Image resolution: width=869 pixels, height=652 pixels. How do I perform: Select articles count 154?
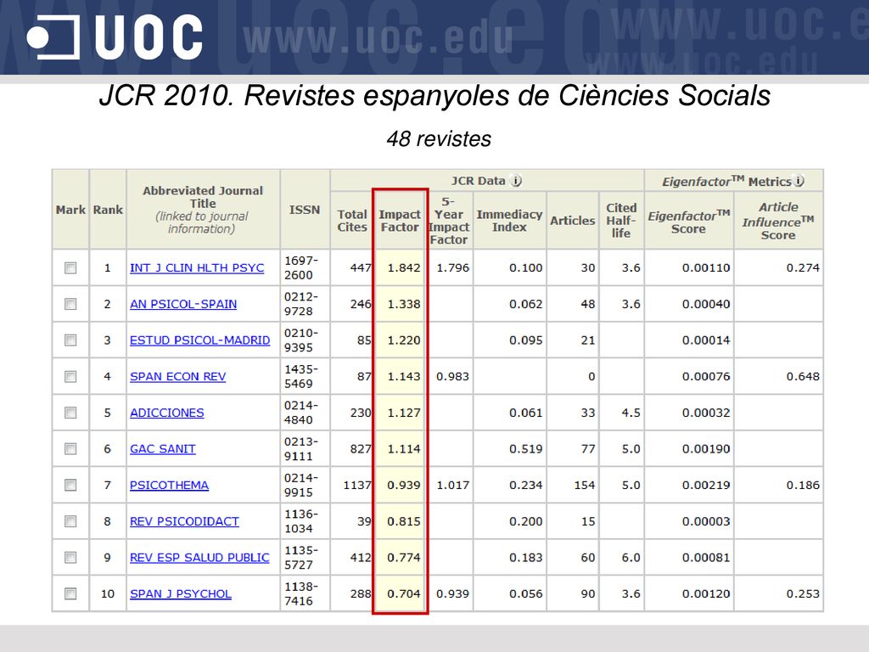tap(585, 485)
